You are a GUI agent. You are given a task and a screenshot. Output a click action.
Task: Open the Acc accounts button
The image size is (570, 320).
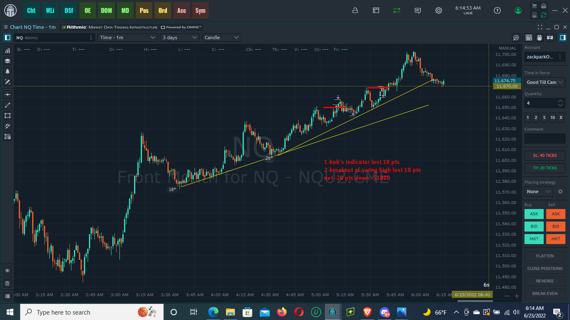182,10
